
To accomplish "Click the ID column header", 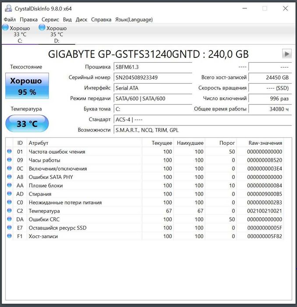I will click(x=20, y=143).
